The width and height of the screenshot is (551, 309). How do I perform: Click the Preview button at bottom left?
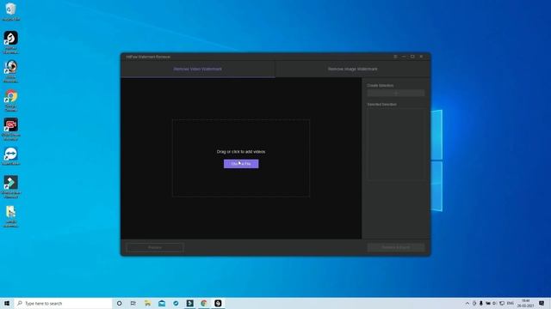[155, 247]
